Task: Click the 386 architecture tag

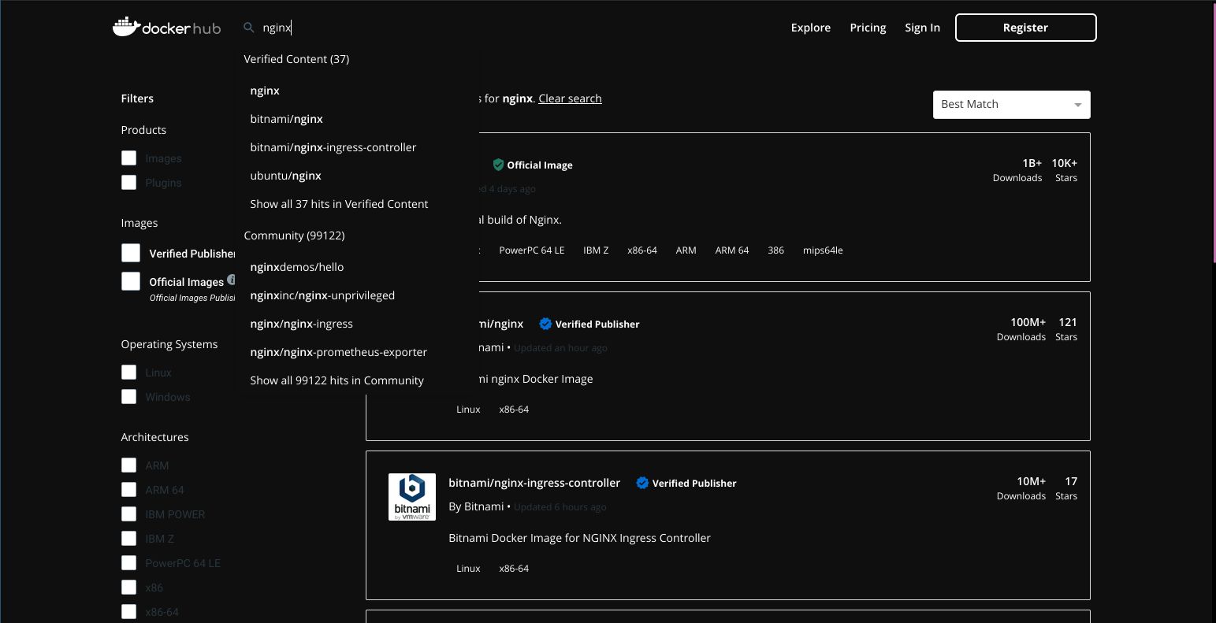Action: click(776, 250)
